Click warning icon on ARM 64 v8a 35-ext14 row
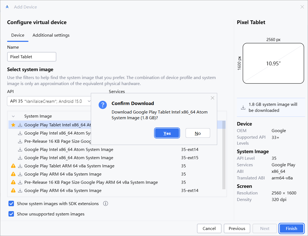Viewport: 308px width, 236px height. [x=13, y=190]
